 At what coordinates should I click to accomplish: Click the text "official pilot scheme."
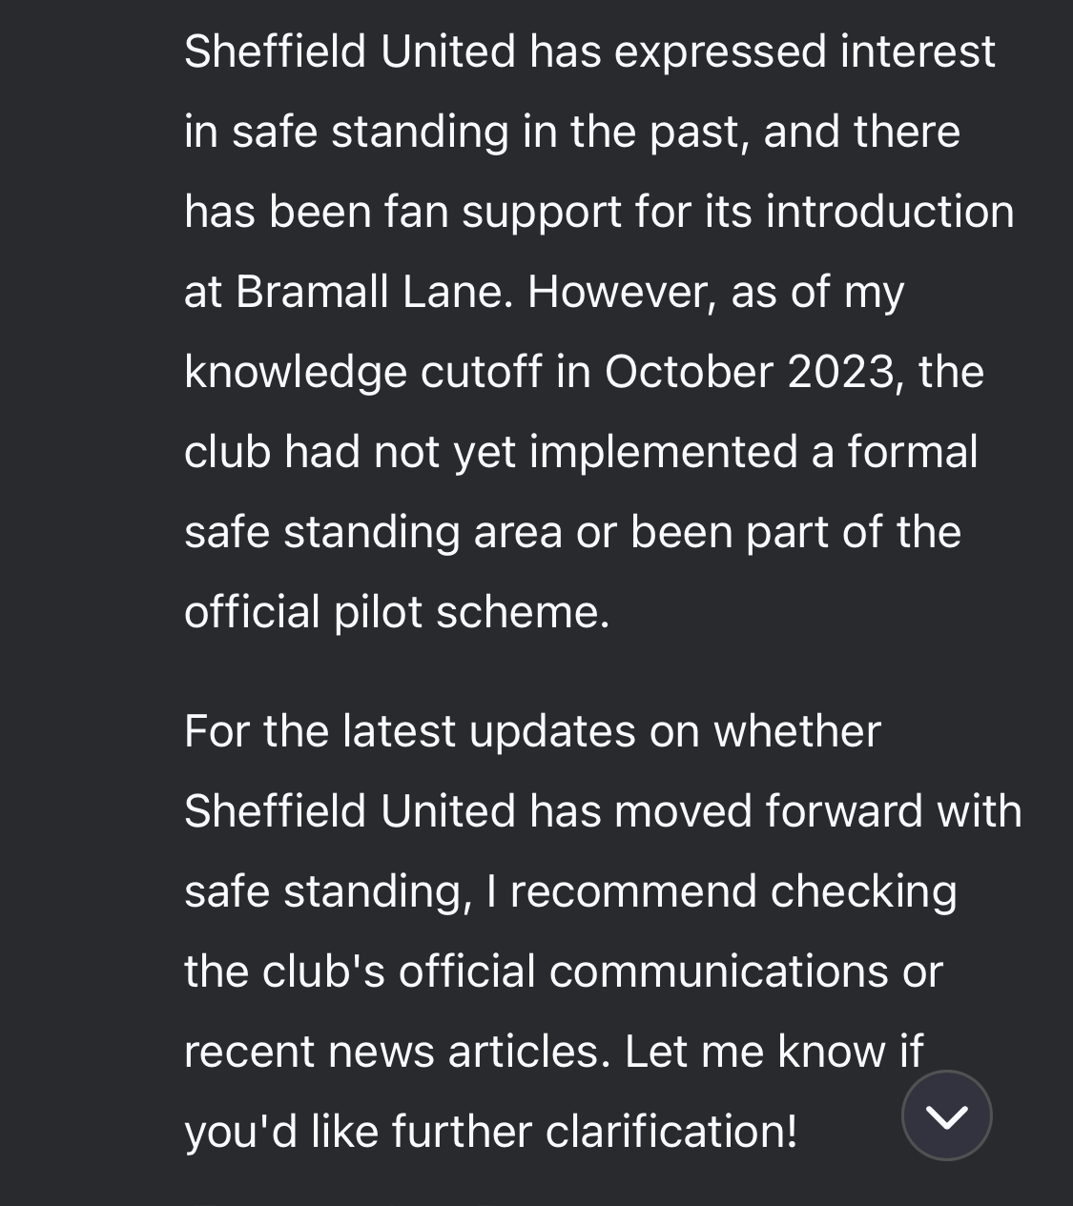click(396, 612)
